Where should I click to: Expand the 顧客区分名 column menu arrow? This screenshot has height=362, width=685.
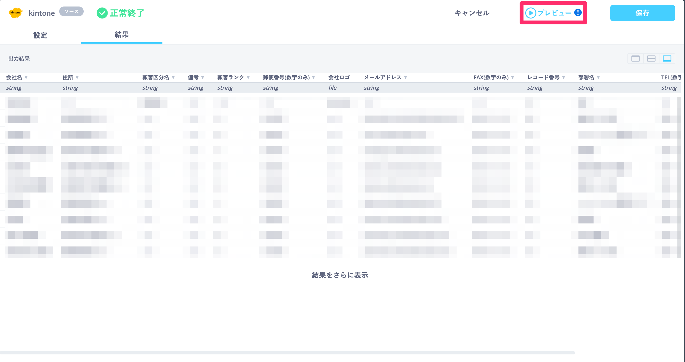click(x=173, y=77)
